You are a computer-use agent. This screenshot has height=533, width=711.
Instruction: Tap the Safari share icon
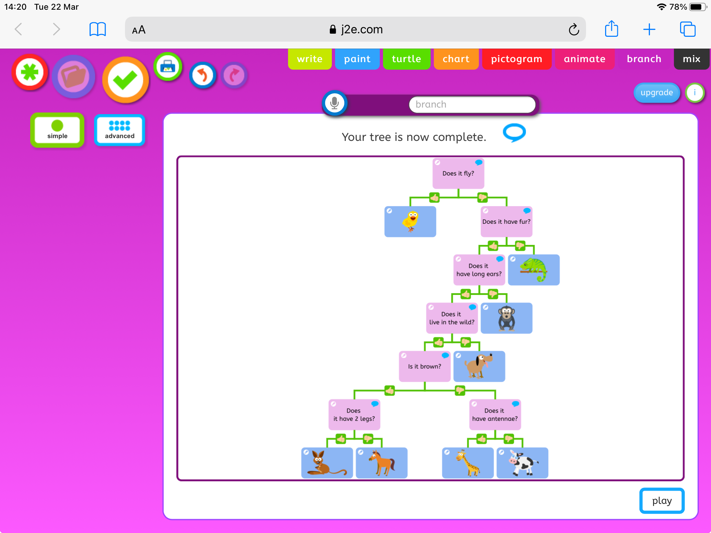(x=611, y=28)
